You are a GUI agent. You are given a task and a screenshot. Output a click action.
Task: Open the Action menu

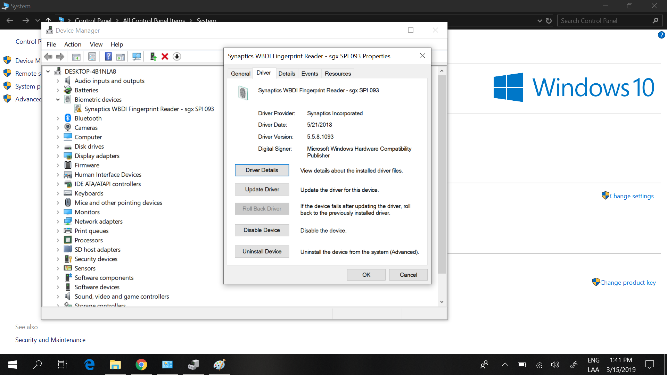[x=72, y=44]
